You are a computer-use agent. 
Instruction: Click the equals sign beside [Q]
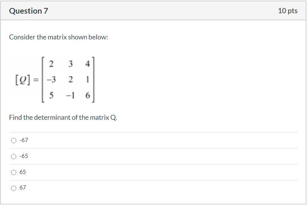[36, 80]
